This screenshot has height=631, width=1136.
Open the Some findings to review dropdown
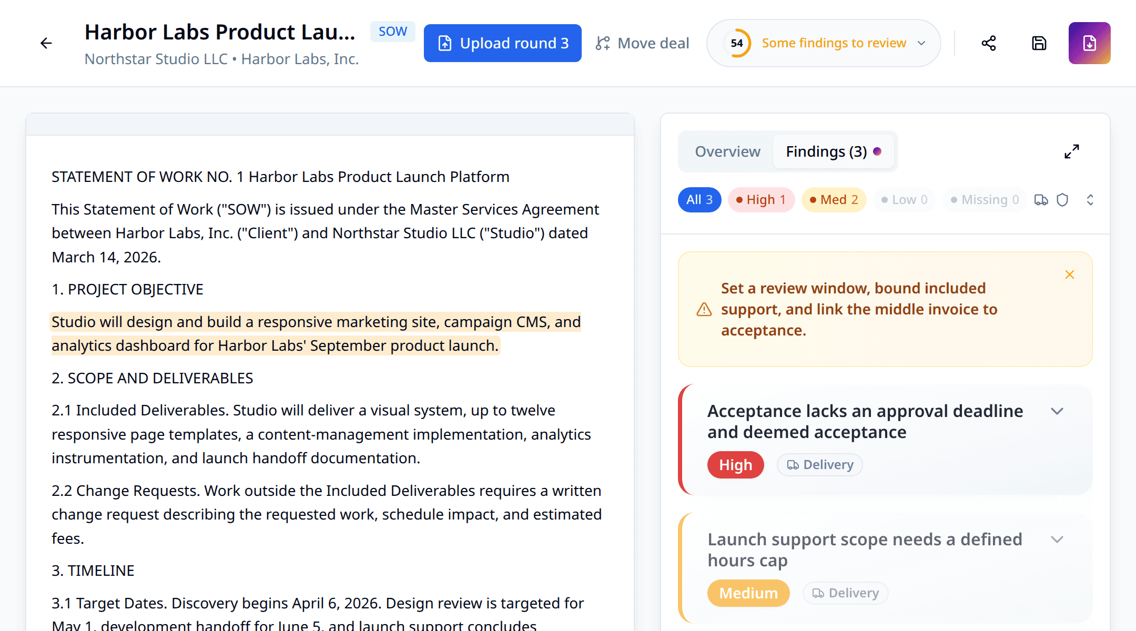(x=824, y=43)
